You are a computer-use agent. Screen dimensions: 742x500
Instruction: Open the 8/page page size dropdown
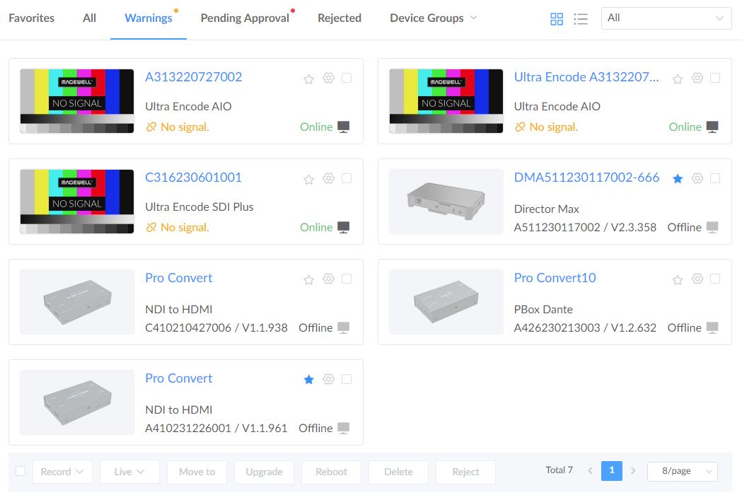point(682,470)
